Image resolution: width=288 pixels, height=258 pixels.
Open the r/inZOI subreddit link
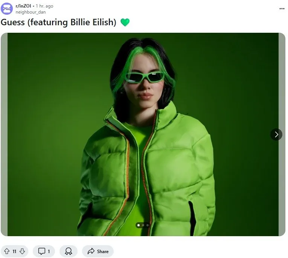23,6
